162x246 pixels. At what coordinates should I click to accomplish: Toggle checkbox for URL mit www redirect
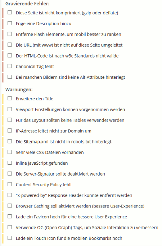[10, 45]
